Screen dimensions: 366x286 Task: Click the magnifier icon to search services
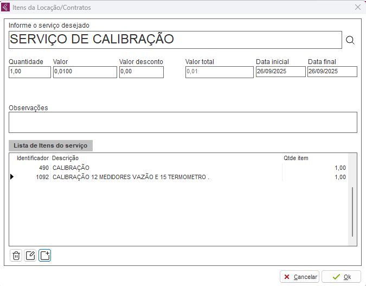(x=350, y=40)
